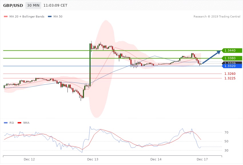This screenshot has width=243, height=165.
Task: Click the 1.3440 green resistance label
Action: [x=232, y=51]
